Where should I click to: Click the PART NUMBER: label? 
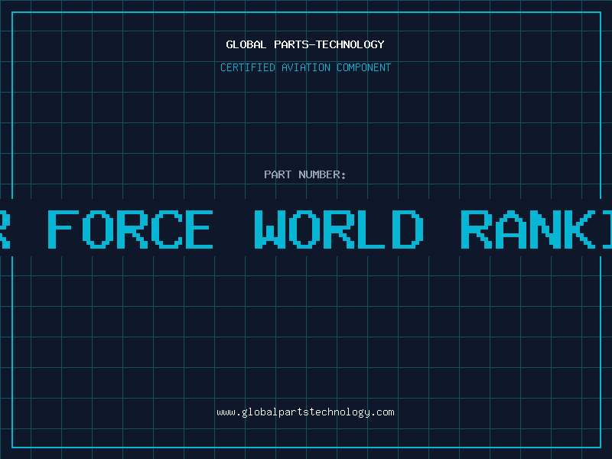pyautogui.click(x=305, y=174)
